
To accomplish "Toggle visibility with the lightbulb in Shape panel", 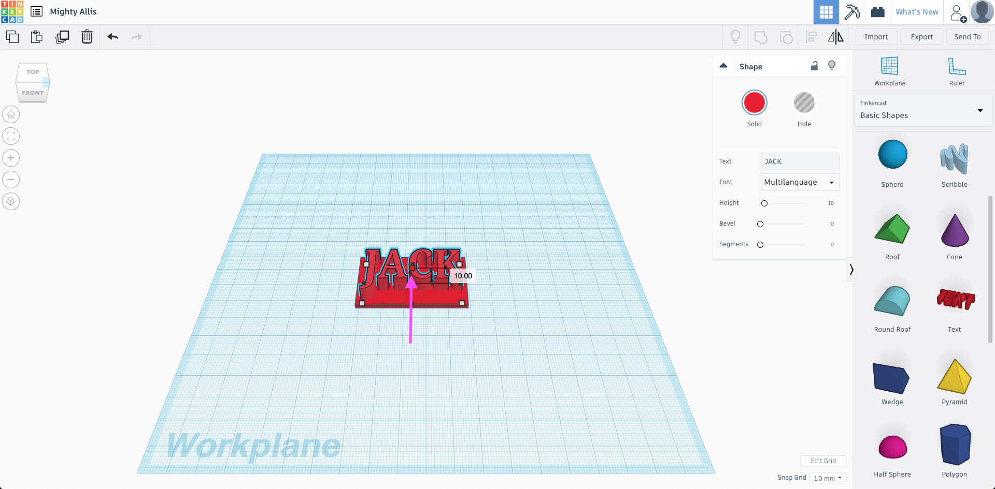I will point(832,66).
